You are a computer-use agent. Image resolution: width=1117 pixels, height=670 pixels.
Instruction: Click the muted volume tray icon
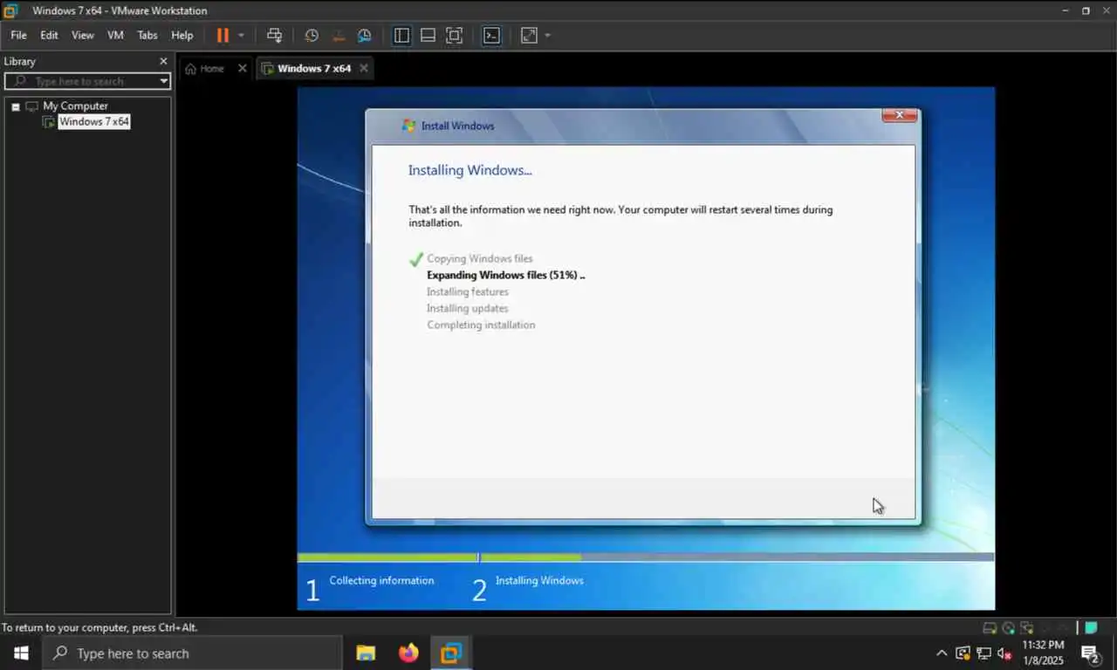pos(1004,653)
